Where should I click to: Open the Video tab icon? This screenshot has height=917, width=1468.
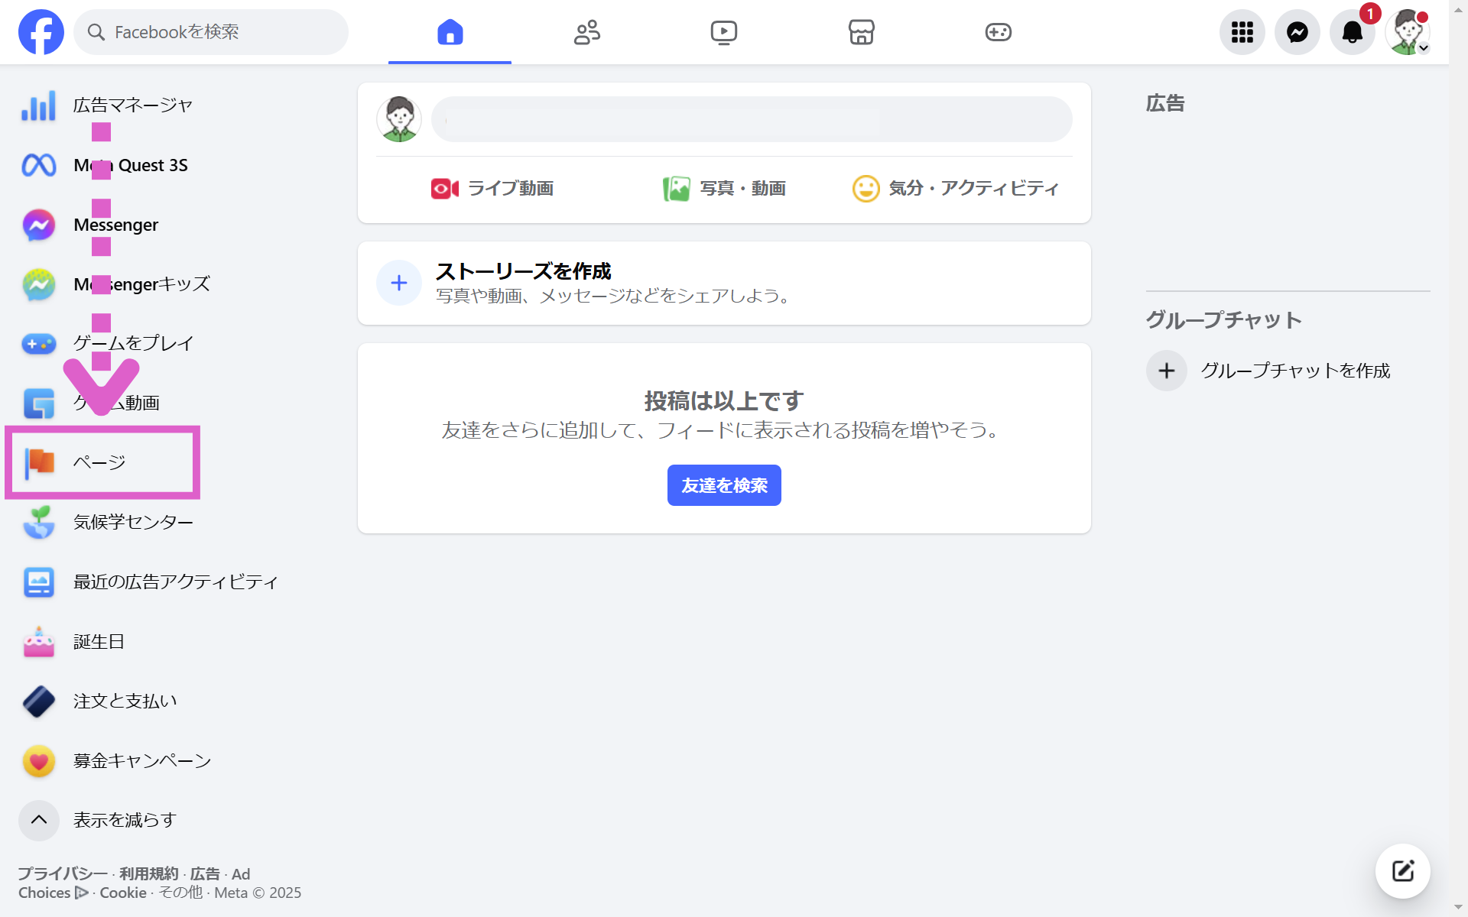point(723,32)
